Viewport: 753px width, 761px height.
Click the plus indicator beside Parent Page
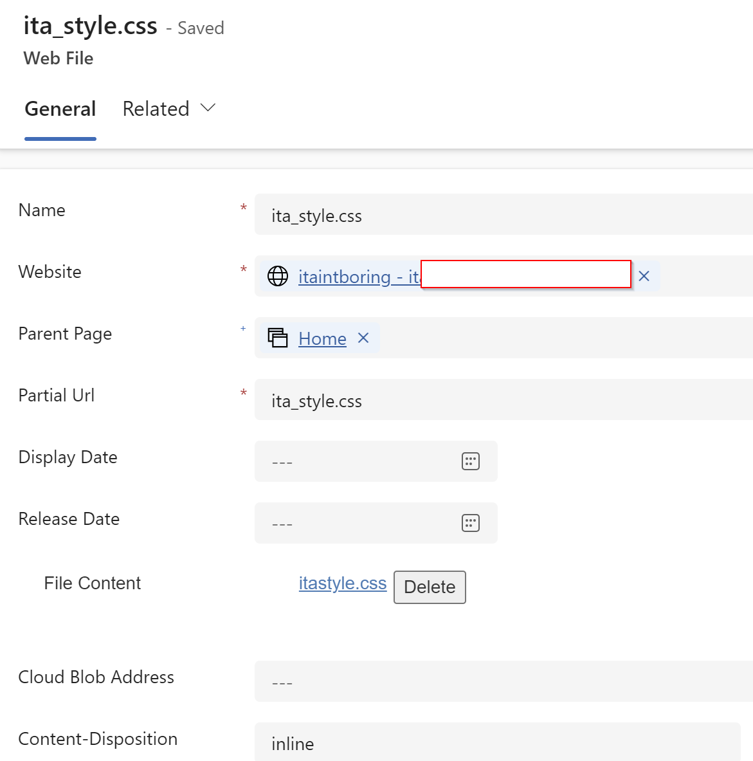coord(242,328)
